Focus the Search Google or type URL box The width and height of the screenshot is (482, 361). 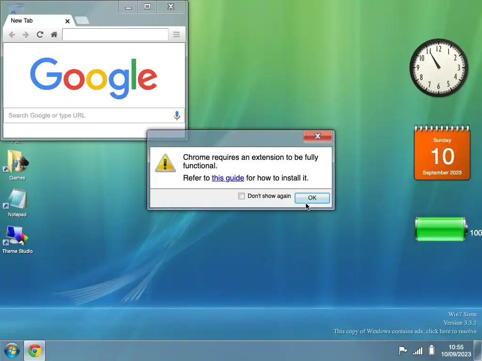click(94, 116)
